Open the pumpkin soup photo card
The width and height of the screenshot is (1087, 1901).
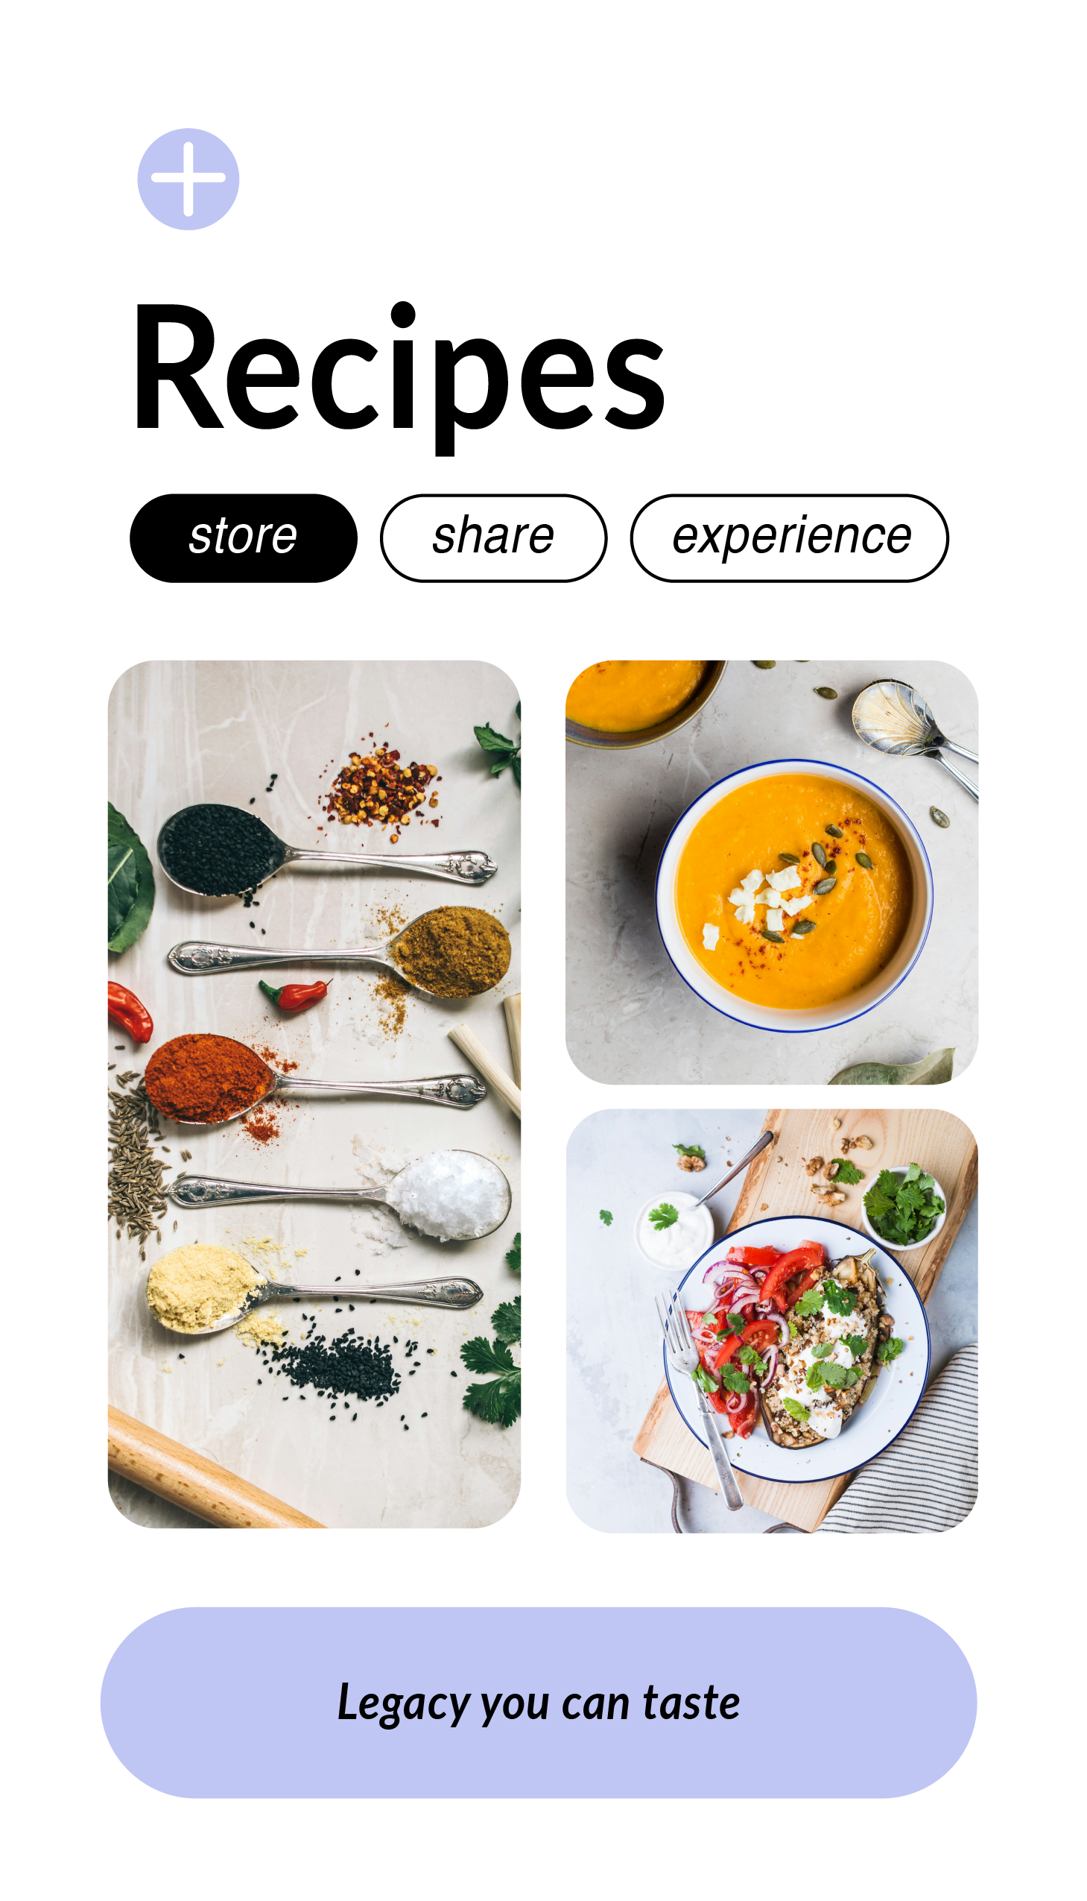771,872
